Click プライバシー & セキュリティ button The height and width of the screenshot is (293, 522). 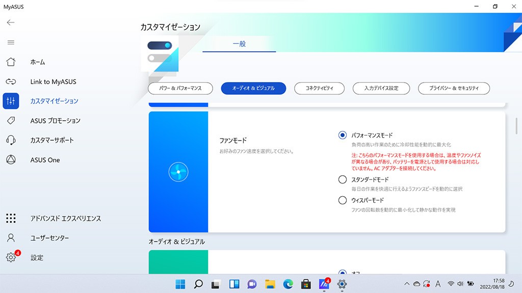(x=454, y=88)
